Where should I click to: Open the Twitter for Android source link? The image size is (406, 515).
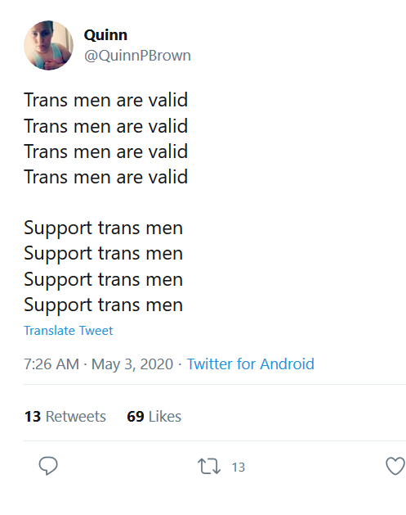[250, 364]
